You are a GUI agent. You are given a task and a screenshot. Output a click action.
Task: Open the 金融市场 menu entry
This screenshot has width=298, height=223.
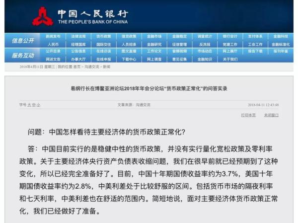pyautogui.click(x=154, y=36)
